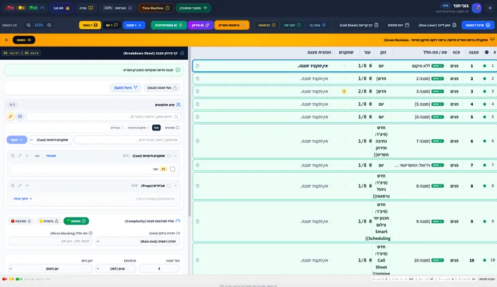
Task: Delete the Props group with trash icon
Action: click(x=12, y=186)
